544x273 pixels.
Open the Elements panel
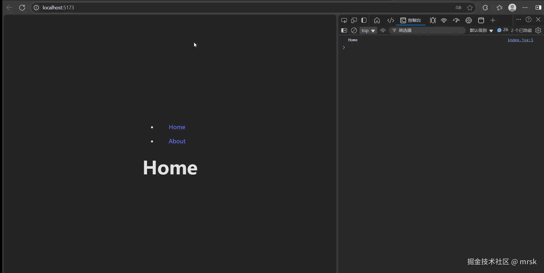pyautogui.click(x=391, y=20)
